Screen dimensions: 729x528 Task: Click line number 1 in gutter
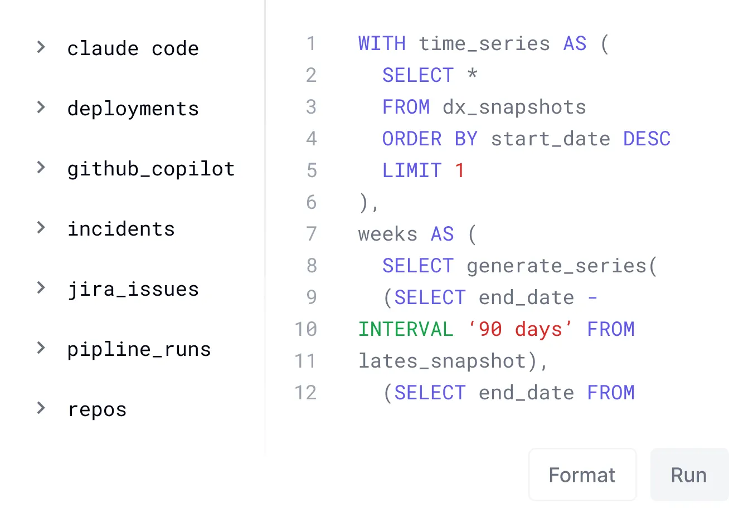(311, 43)
